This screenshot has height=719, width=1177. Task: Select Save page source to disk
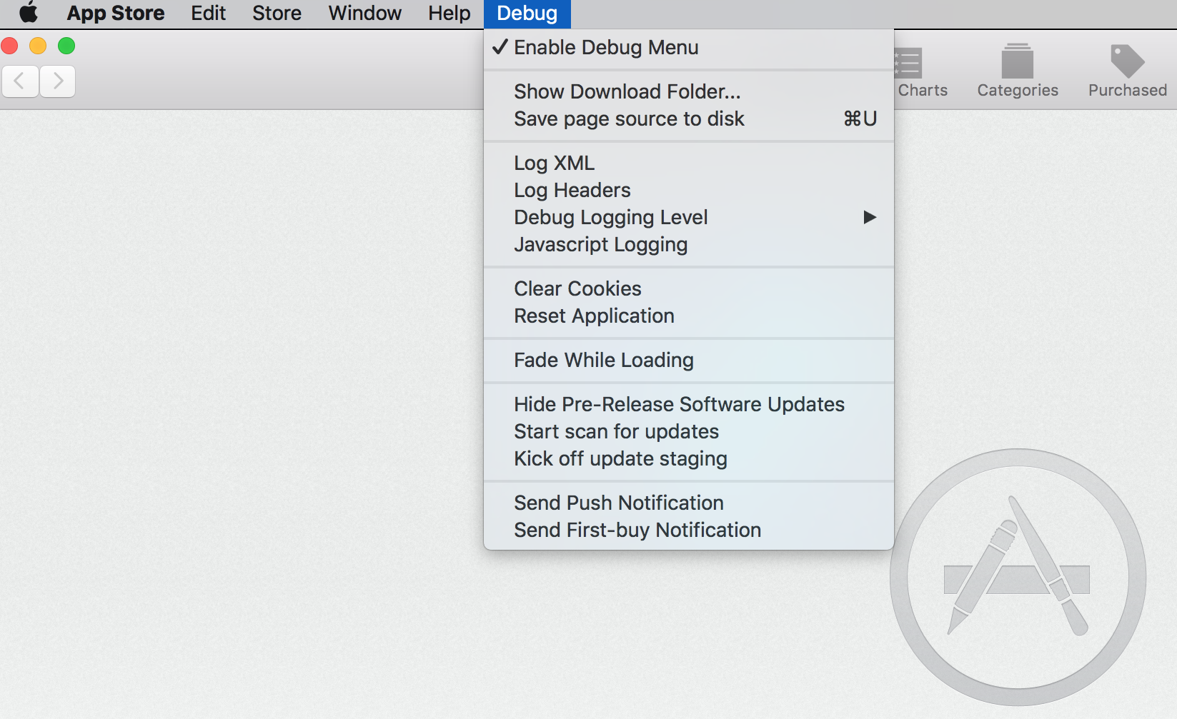689,119
